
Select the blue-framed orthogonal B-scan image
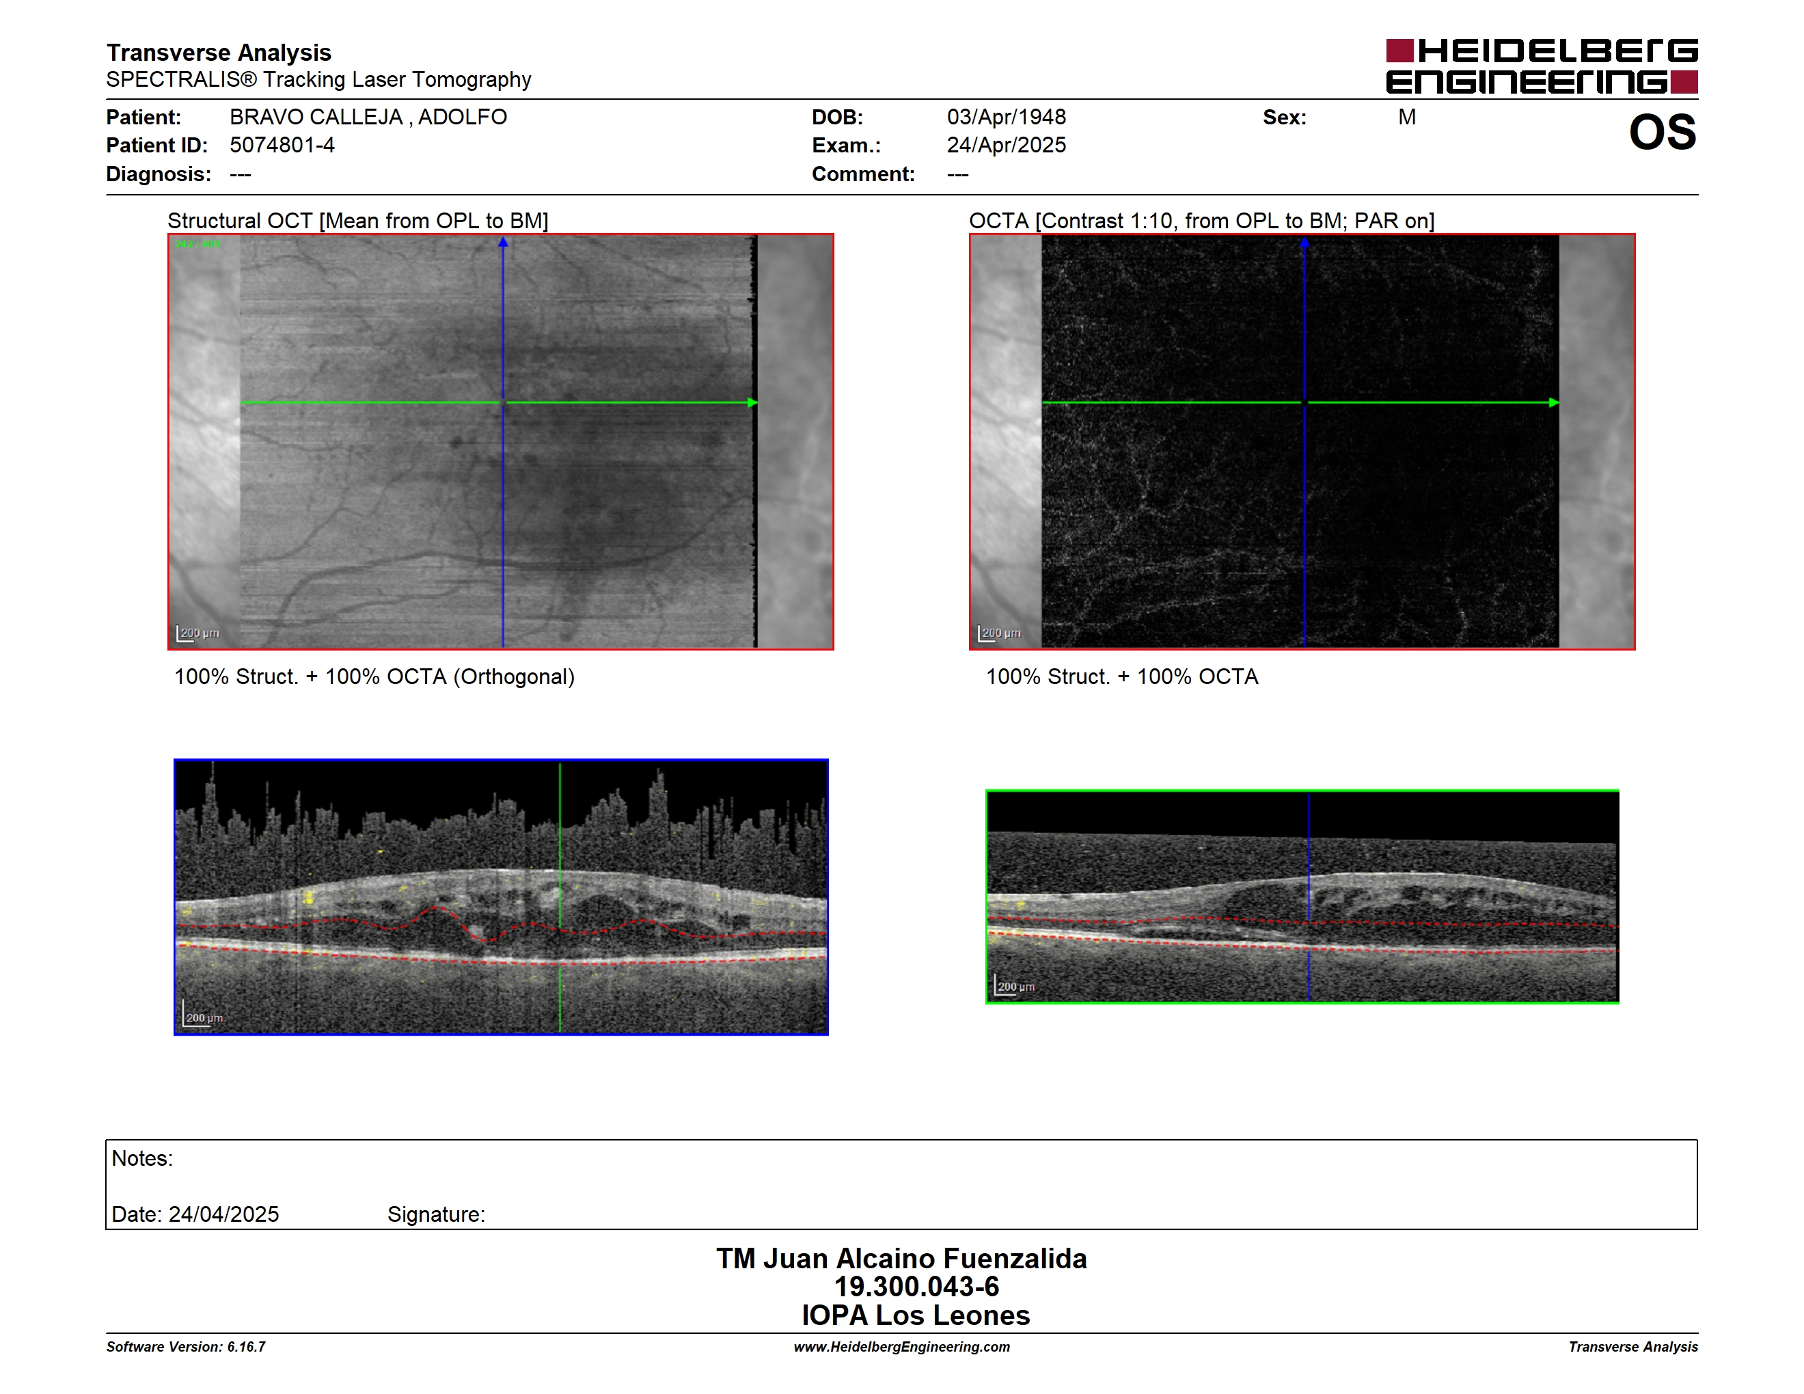pyautogui.click(x=501, y=897)
